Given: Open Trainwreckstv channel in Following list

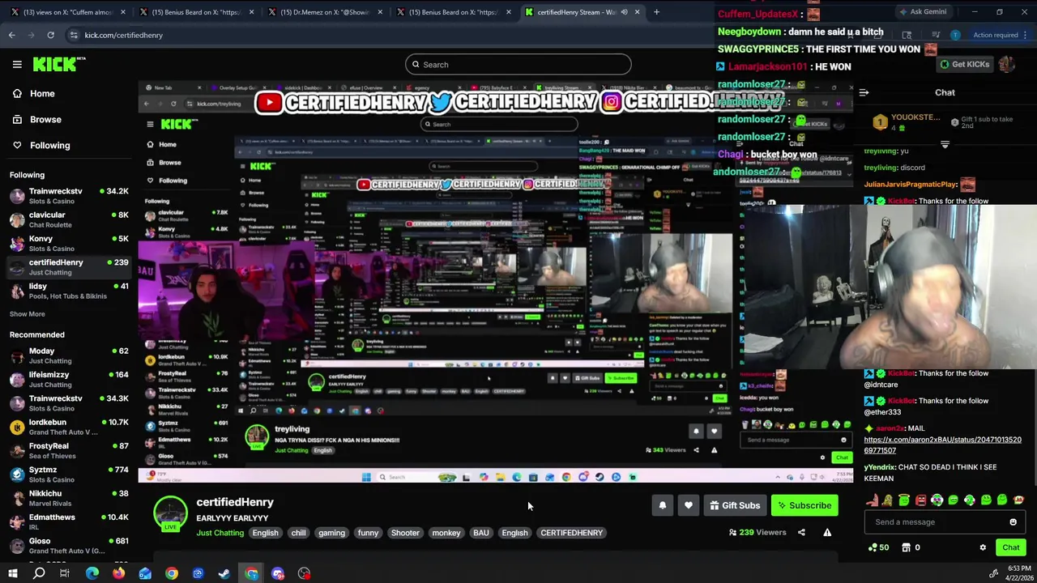Looking at the screenshot, I should 70,196.
